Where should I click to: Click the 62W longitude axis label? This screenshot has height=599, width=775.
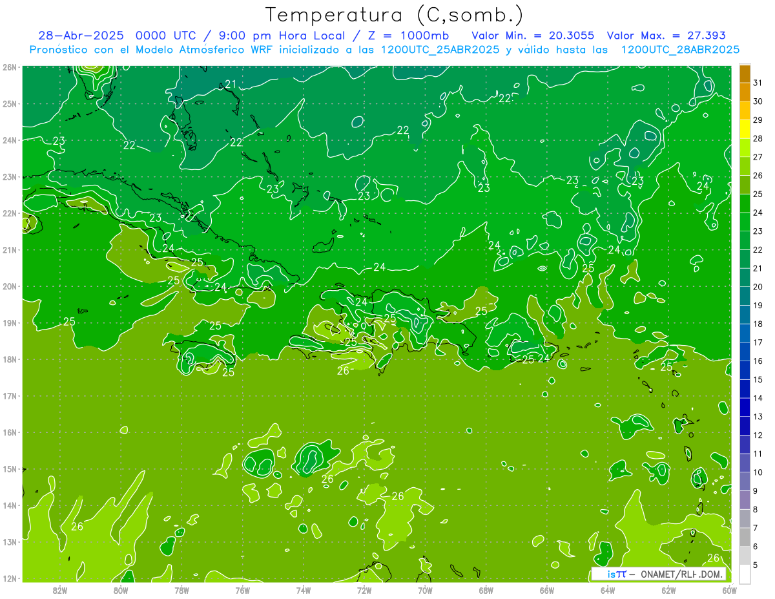pos(669,590)
